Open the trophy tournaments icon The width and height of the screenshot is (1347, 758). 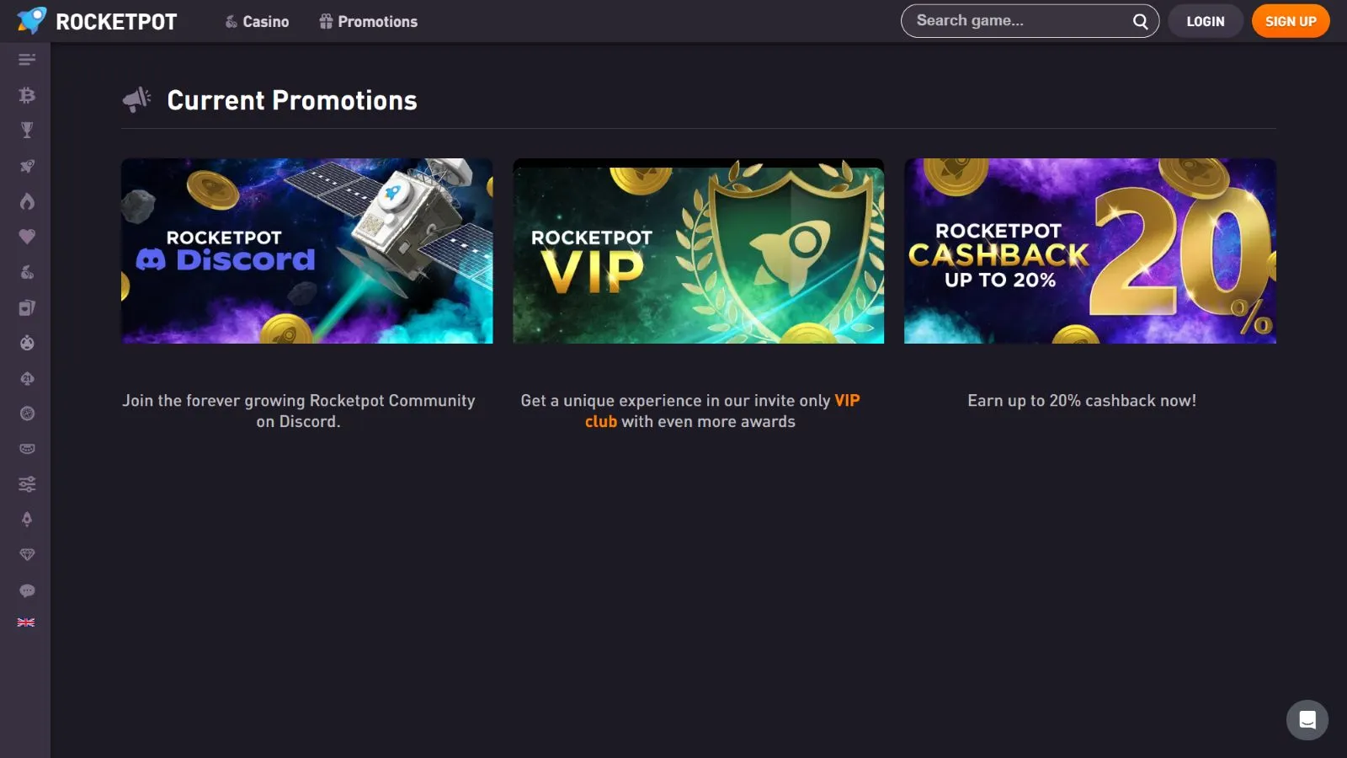(27, 131)
